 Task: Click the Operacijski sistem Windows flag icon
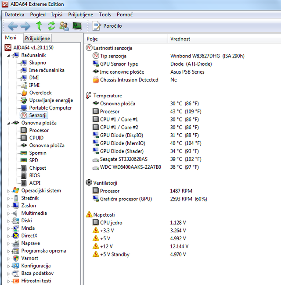coord(16,190)
